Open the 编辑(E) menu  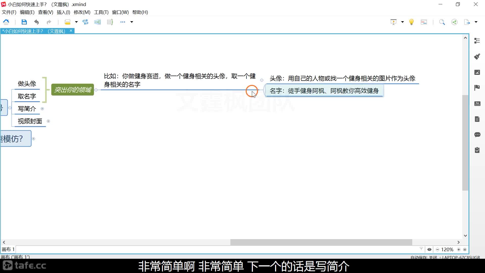tap(27, 12)
